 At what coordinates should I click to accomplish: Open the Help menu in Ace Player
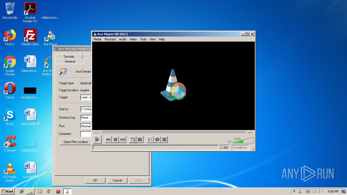162,39
